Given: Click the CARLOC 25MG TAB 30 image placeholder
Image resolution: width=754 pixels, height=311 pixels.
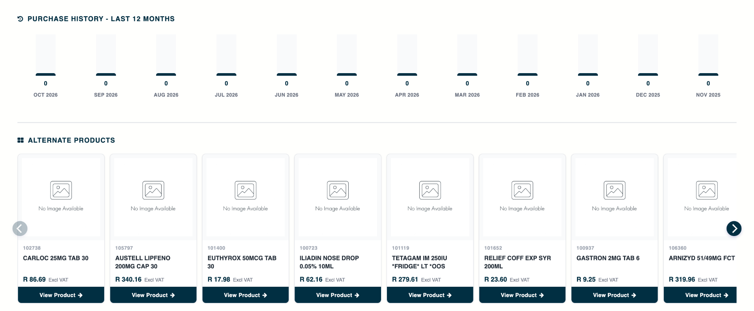Looking at the screenshot, I should click(61, 197).
